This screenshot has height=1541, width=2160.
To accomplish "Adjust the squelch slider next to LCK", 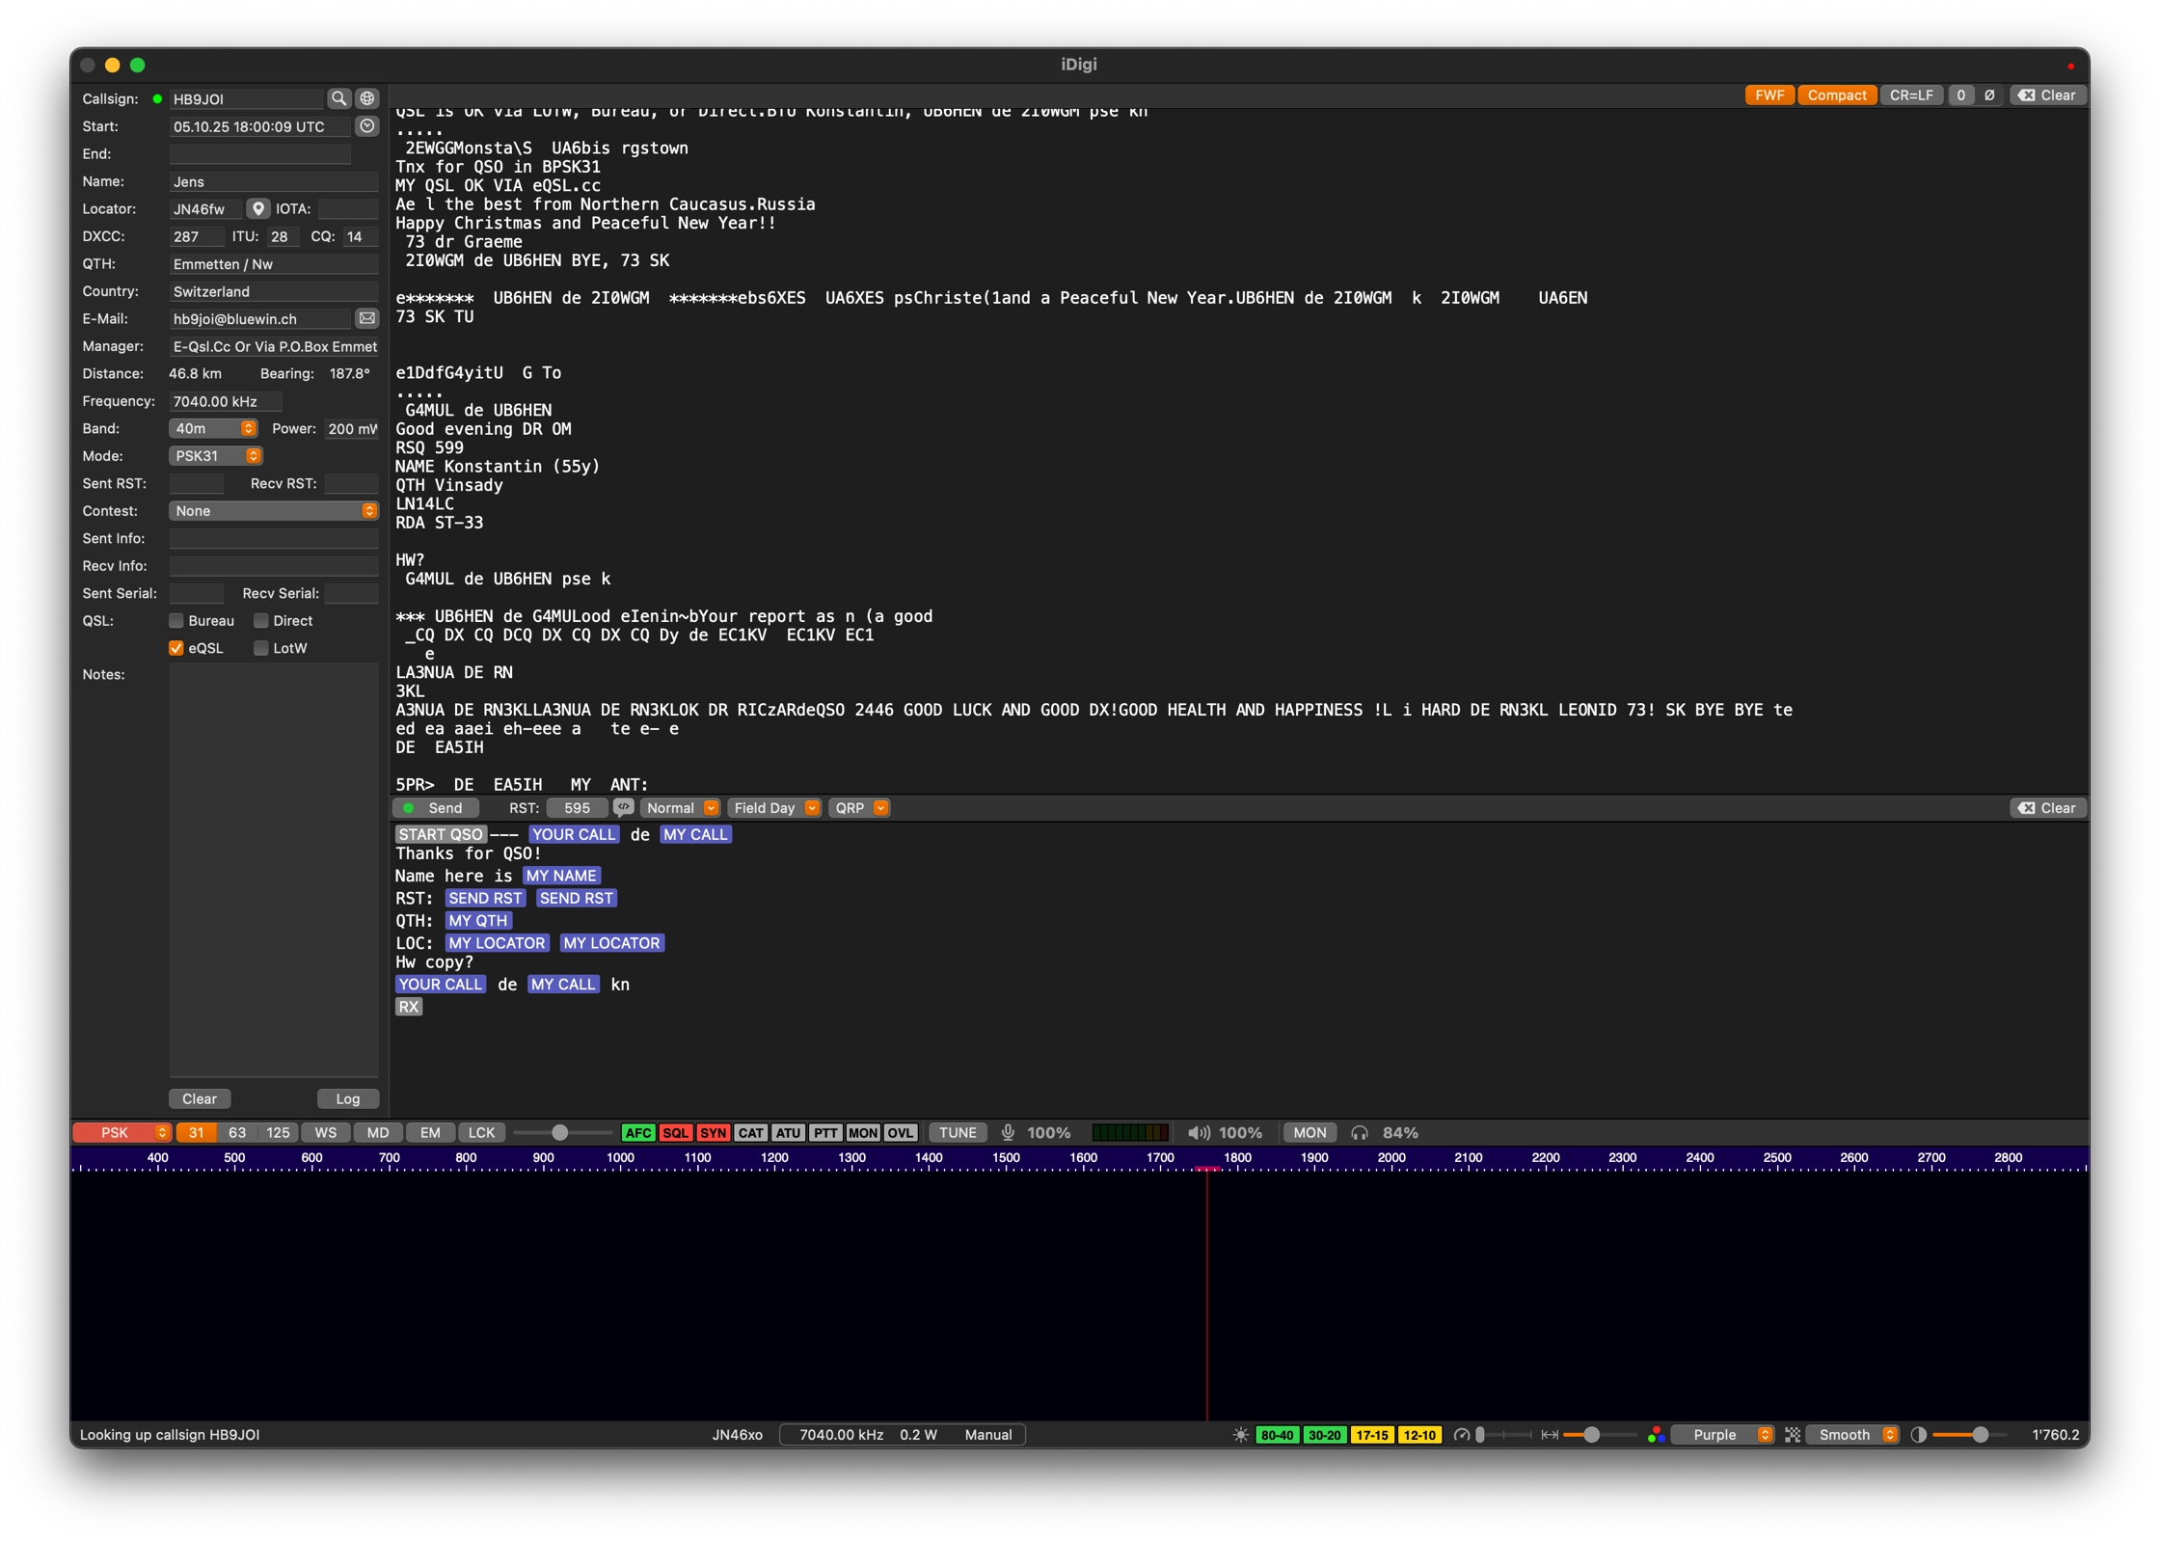I will click(562, 1133).
